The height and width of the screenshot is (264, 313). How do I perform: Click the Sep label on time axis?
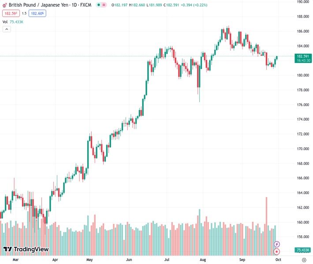click(242, 260)
